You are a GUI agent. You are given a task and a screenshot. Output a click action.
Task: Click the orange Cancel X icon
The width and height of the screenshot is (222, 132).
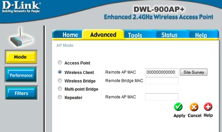tap(194, 107)
